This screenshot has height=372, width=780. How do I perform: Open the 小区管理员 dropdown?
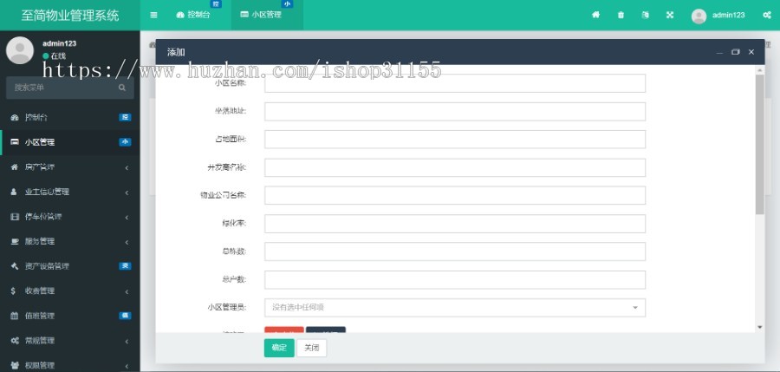click(x=455, y=308)
